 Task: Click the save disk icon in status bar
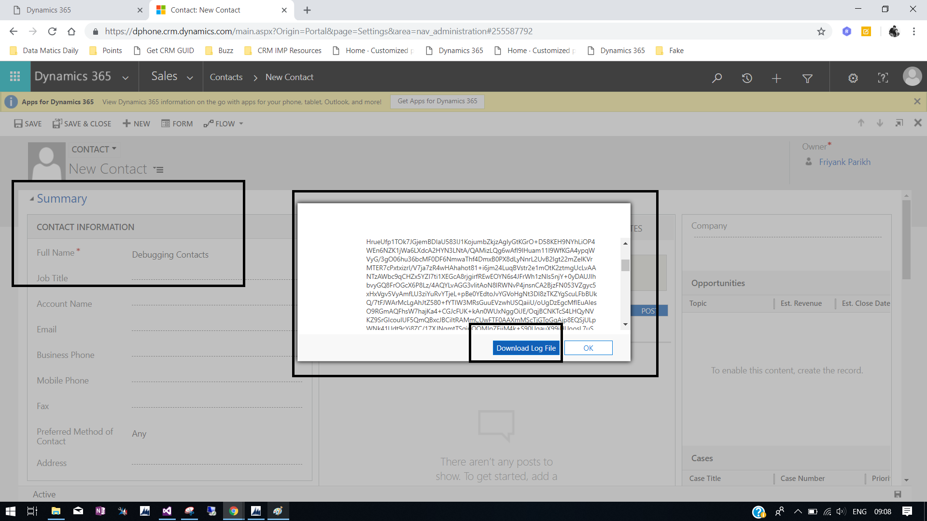[x=898, y=494]
